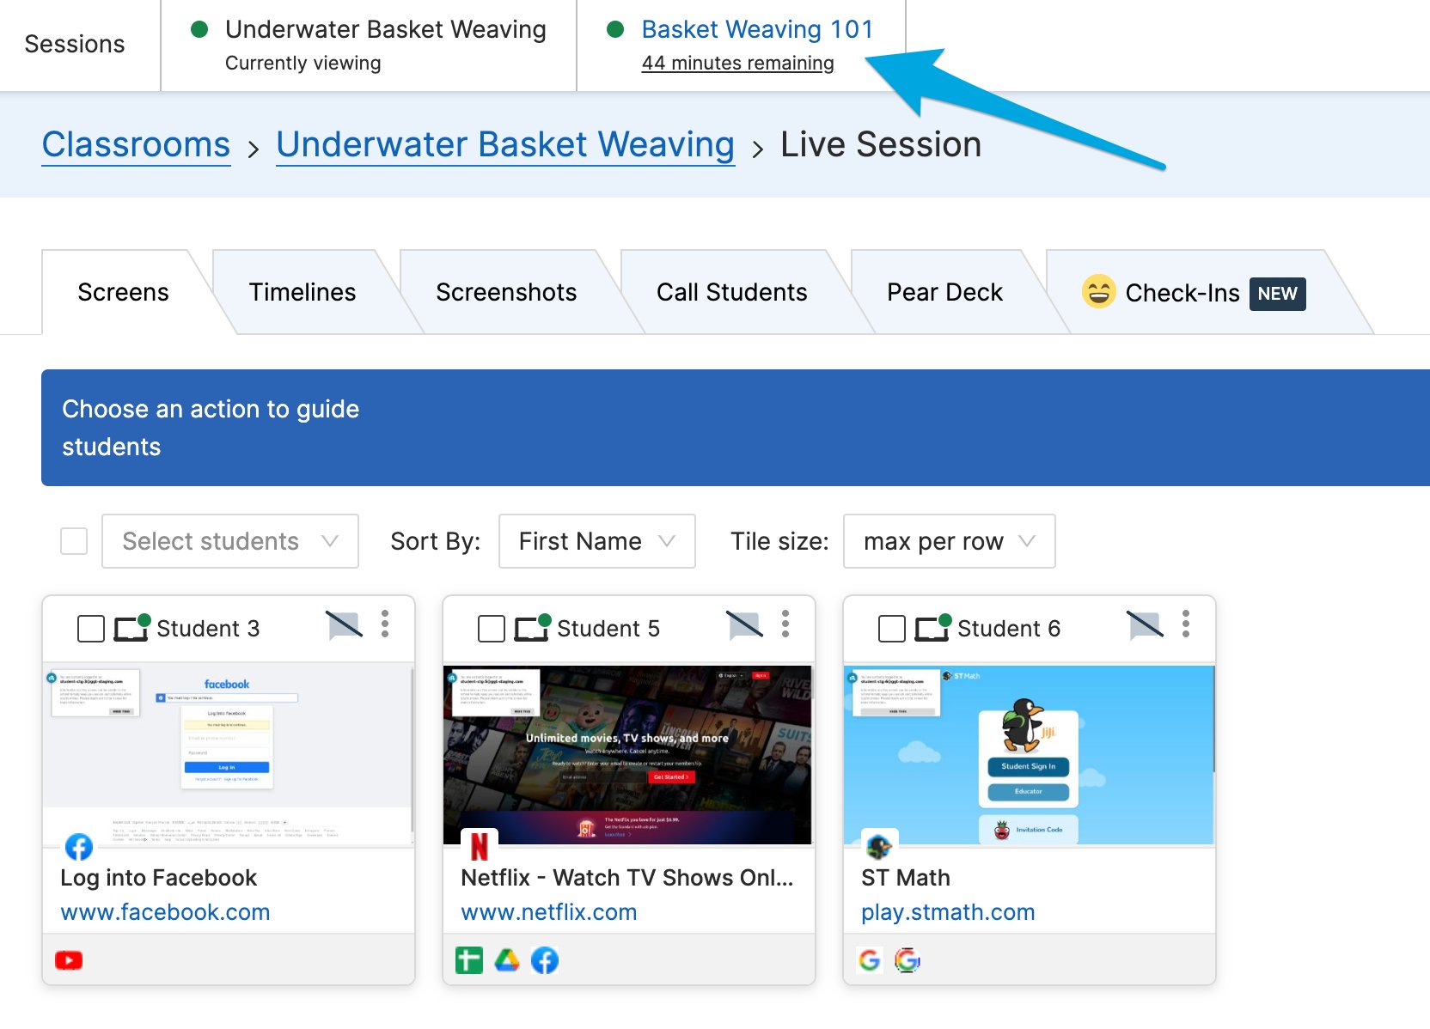The image size is (1430, 1029).
Task: Check the Student 5 checkbox
Action: coord(492,629)
